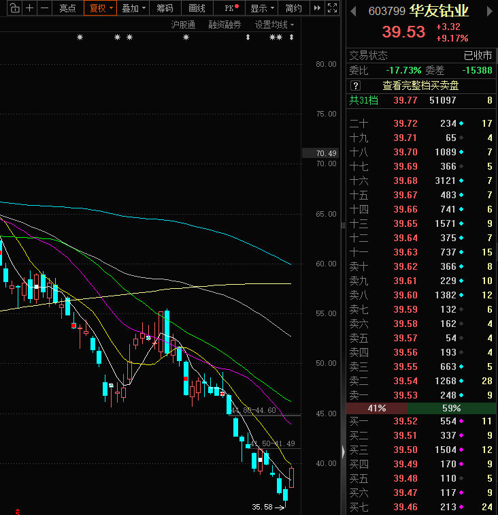Click the question mark help icon
The image size is (498, 515).
pos(355,86)
